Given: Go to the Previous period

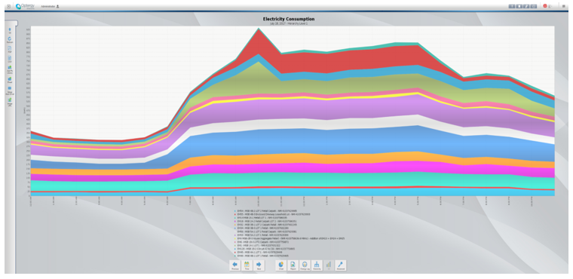Looking at the screenshot, I should (x=235, y=265).
